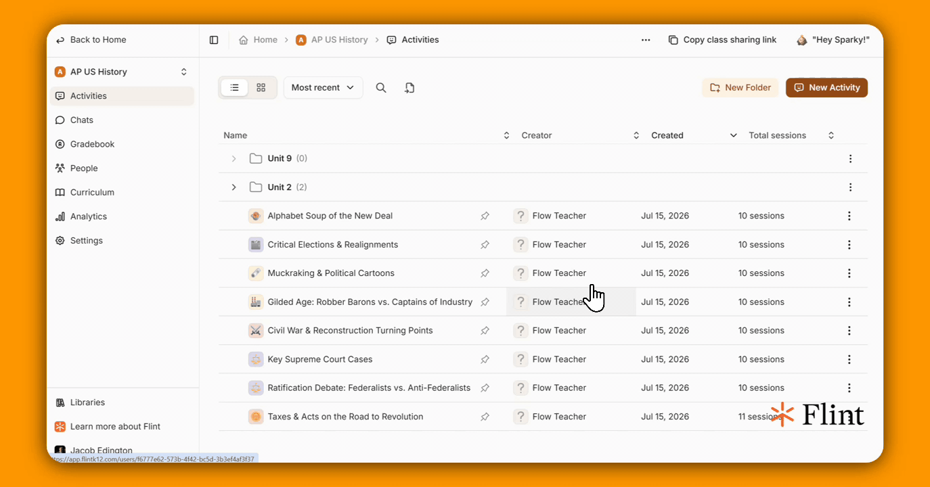Screen dimensions: 930x487
Task: Open Settings in the sidebar
Action: pyautogui.click(x=122, y=241)
